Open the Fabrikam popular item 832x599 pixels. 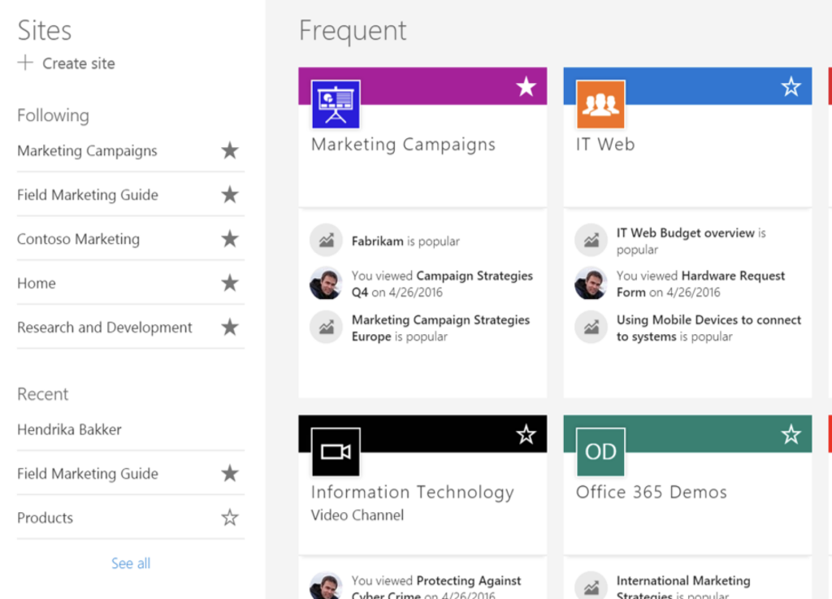coord(378,241)
